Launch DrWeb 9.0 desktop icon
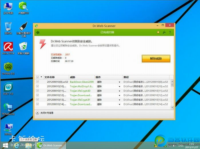Image resolution: width=200 pixels, height=149 pixels. coord(8,69)
